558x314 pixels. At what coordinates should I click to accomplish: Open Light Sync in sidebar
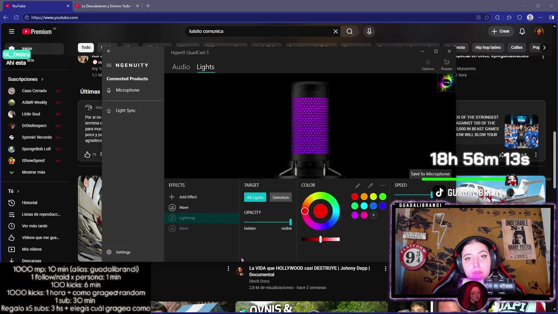126,110
